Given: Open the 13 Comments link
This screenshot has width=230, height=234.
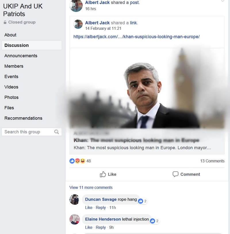Looking at the screenshot, I should [x=212, y=161].
